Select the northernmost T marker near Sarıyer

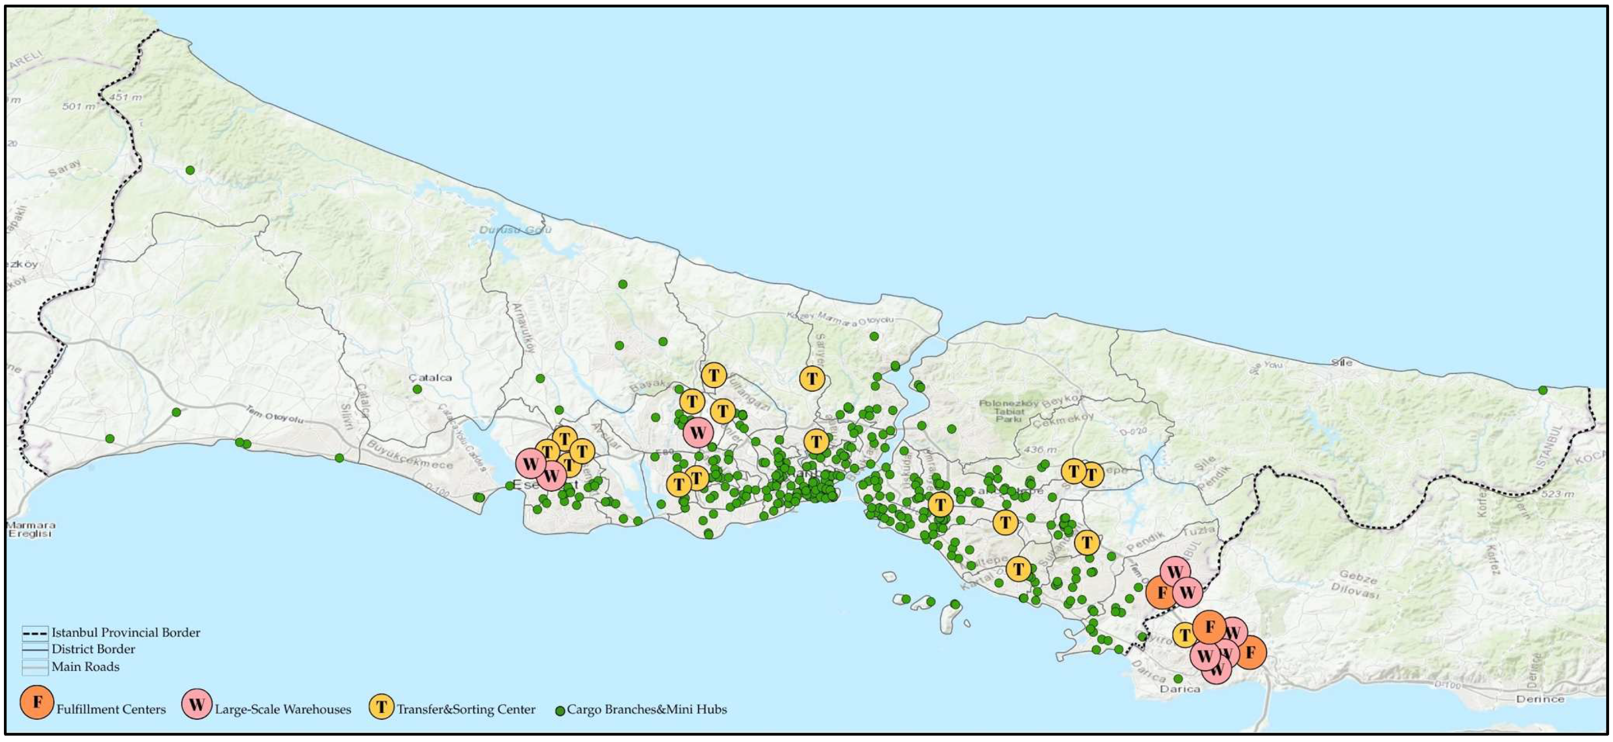812,379
